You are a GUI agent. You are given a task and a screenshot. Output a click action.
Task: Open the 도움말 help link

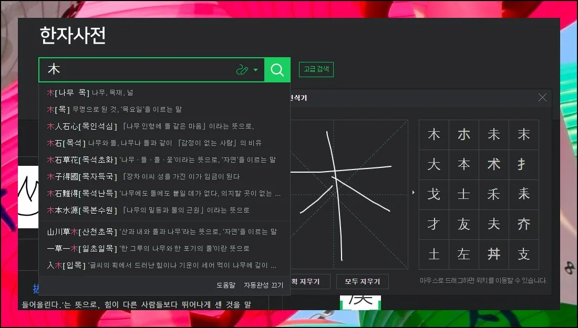coord(226,285)
